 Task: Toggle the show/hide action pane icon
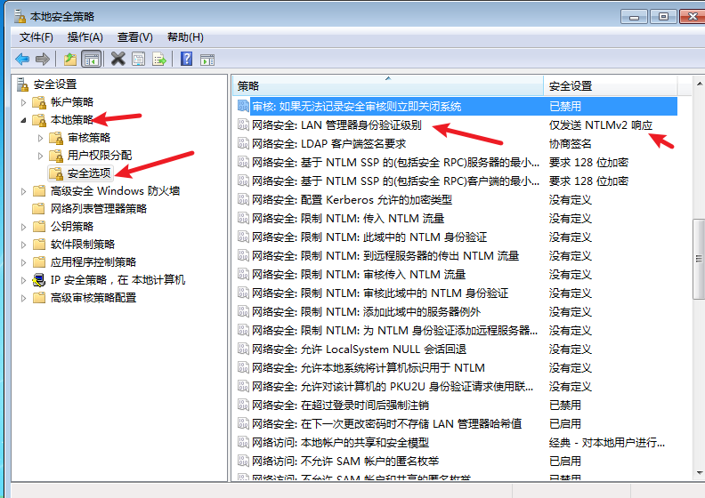(207, 59)
